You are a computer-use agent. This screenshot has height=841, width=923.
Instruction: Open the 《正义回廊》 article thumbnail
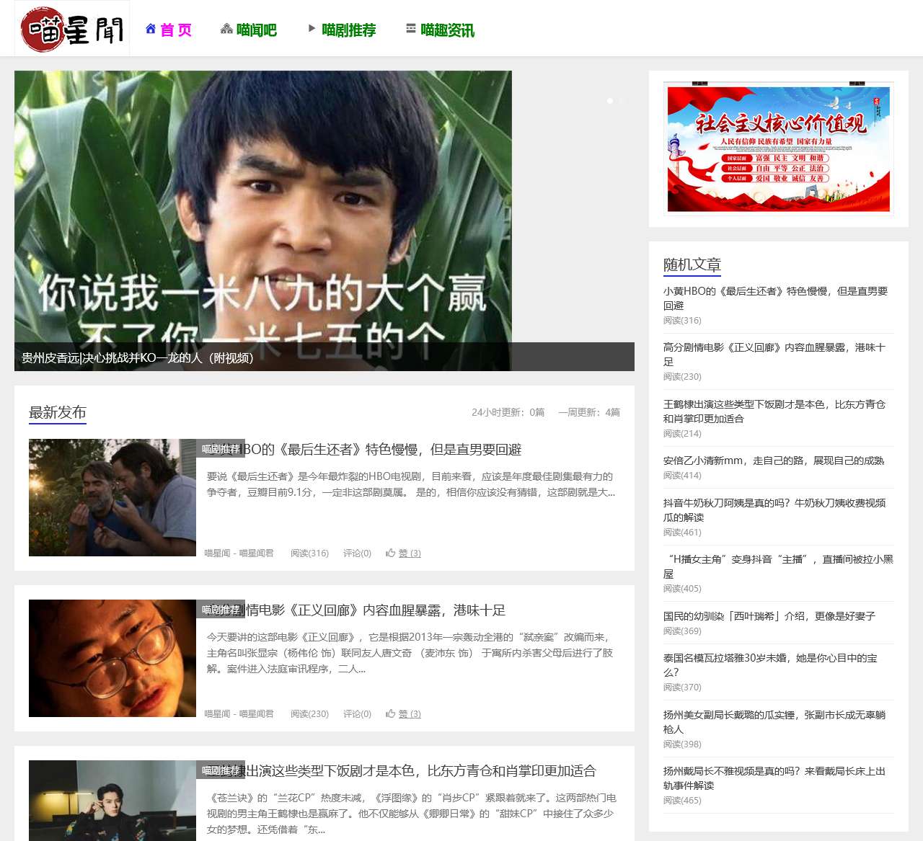[x=112, y=658]
